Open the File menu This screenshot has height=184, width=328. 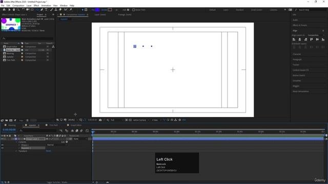[x=3, y=6]
